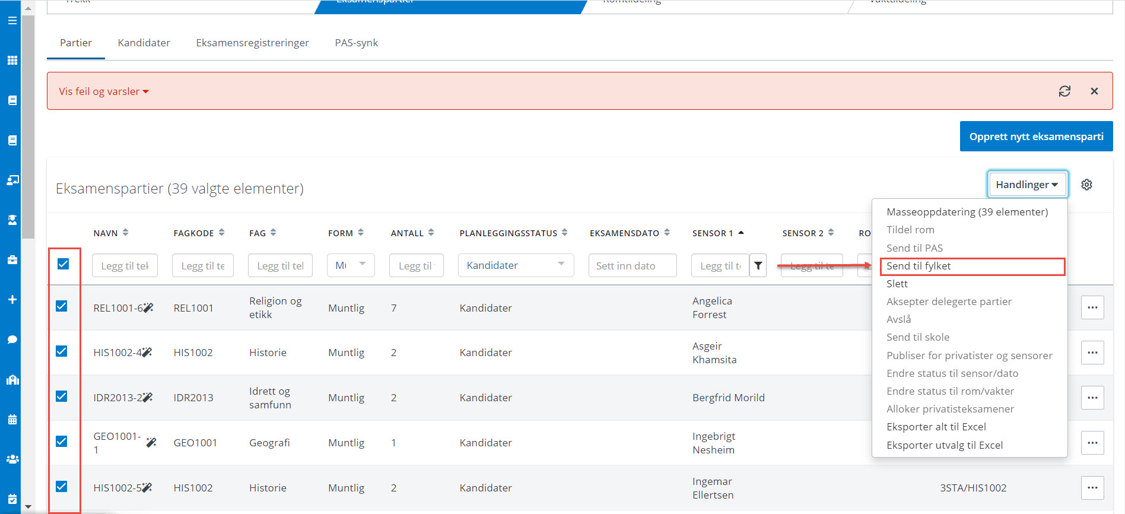
Task: Click the edit wand icon next to HIS1002-5
Action: click(x=147, y=488)
